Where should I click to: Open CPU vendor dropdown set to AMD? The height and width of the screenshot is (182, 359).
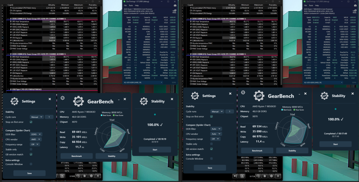coord(36,139)
